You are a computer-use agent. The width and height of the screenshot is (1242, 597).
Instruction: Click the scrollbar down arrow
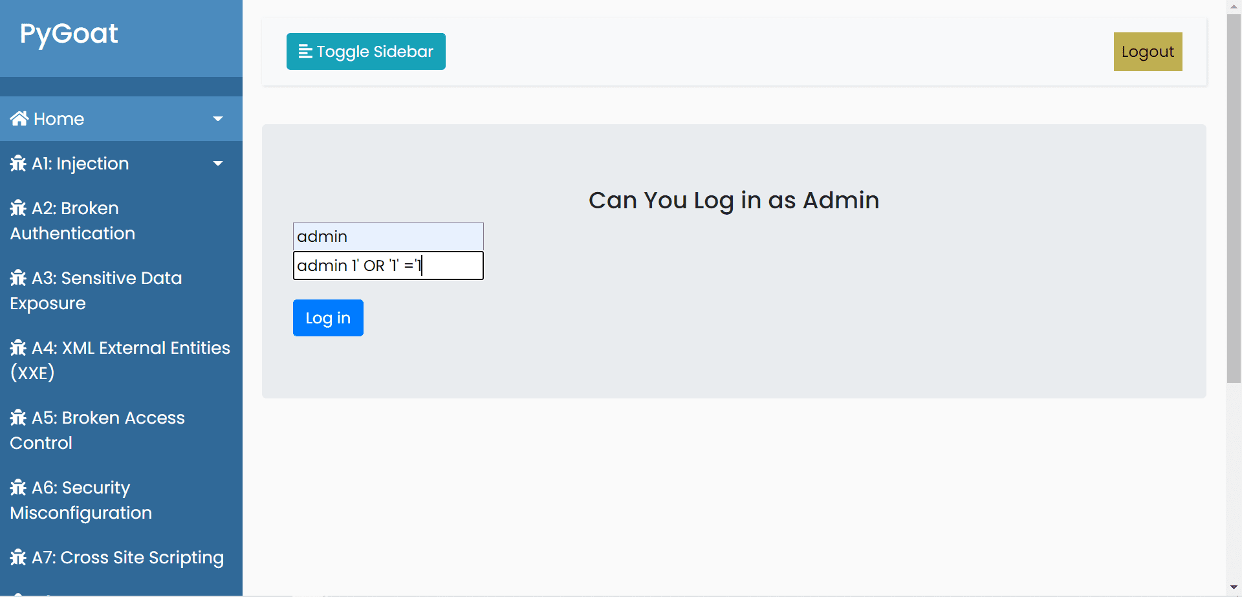(1234, 587)
